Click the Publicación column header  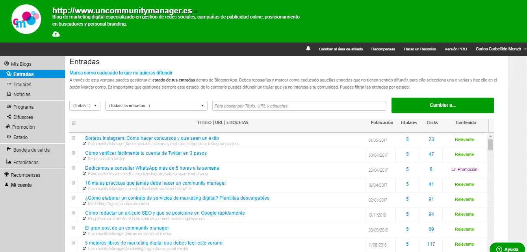click(x=382, y=122)
